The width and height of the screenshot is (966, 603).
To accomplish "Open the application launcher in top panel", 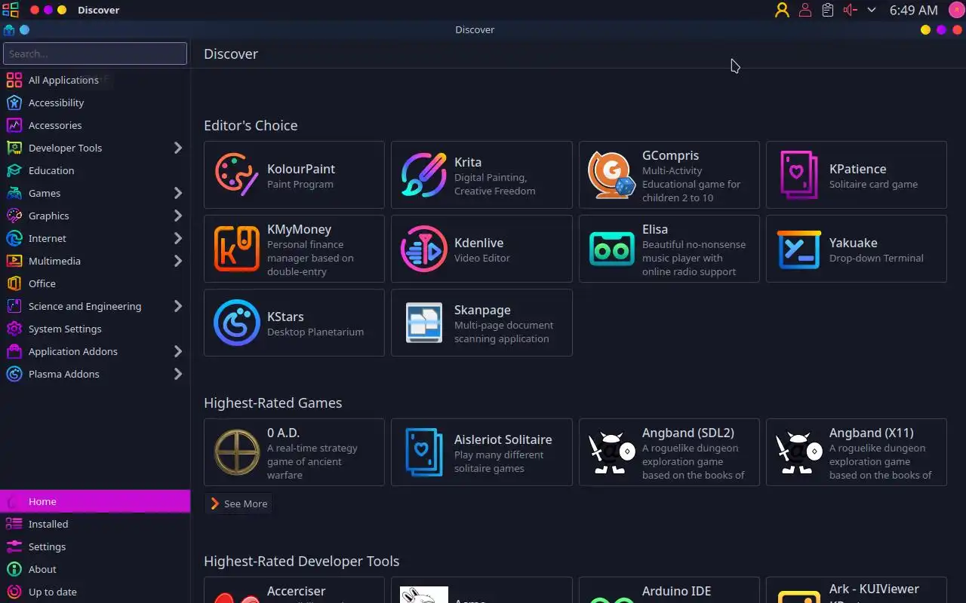I will pos(11,10).
